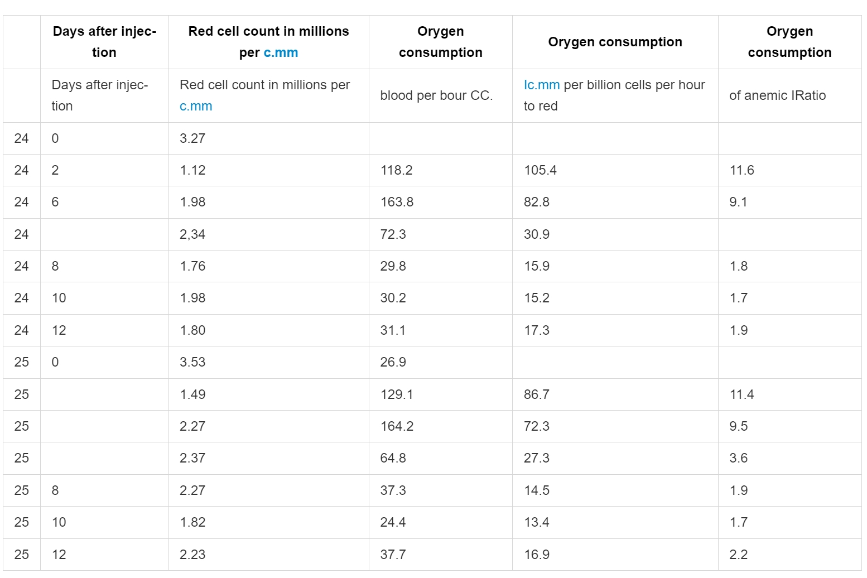Select the ratio cell 11.6
The height and width of the screenshot is (578, 867).
click(789, 170)
